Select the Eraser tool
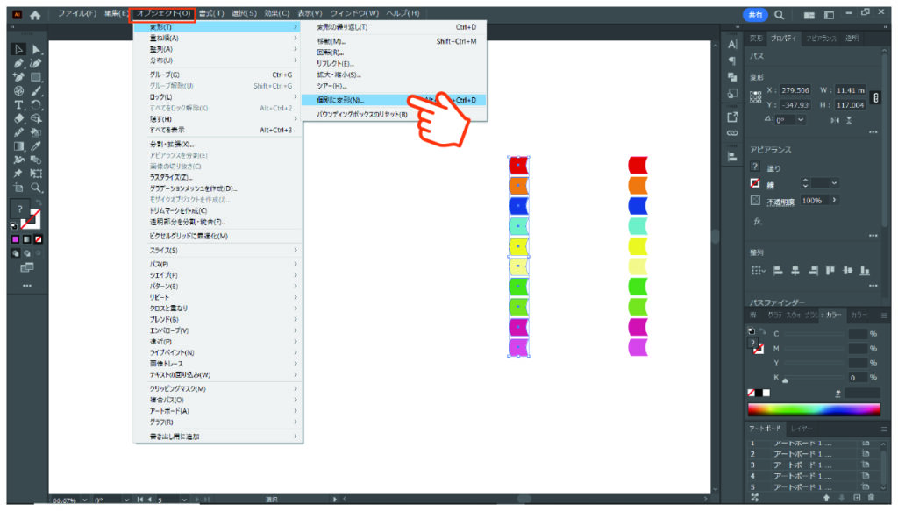Viewport: 898px width, 511px height. tap(18, 118)
